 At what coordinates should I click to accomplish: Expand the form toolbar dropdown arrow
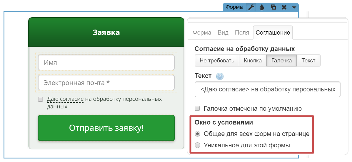click(294, 7)
